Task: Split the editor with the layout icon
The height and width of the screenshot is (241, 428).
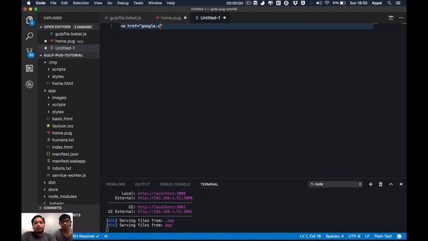Action: 391,18
